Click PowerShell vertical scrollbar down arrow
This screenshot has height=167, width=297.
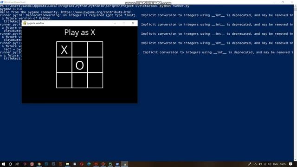click(x=295, y=160)
